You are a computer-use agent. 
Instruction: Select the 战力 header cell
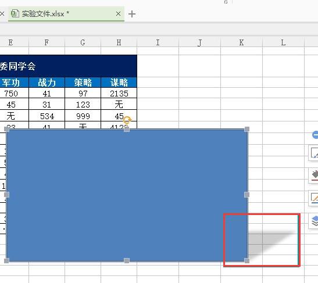tap(47, 83)
